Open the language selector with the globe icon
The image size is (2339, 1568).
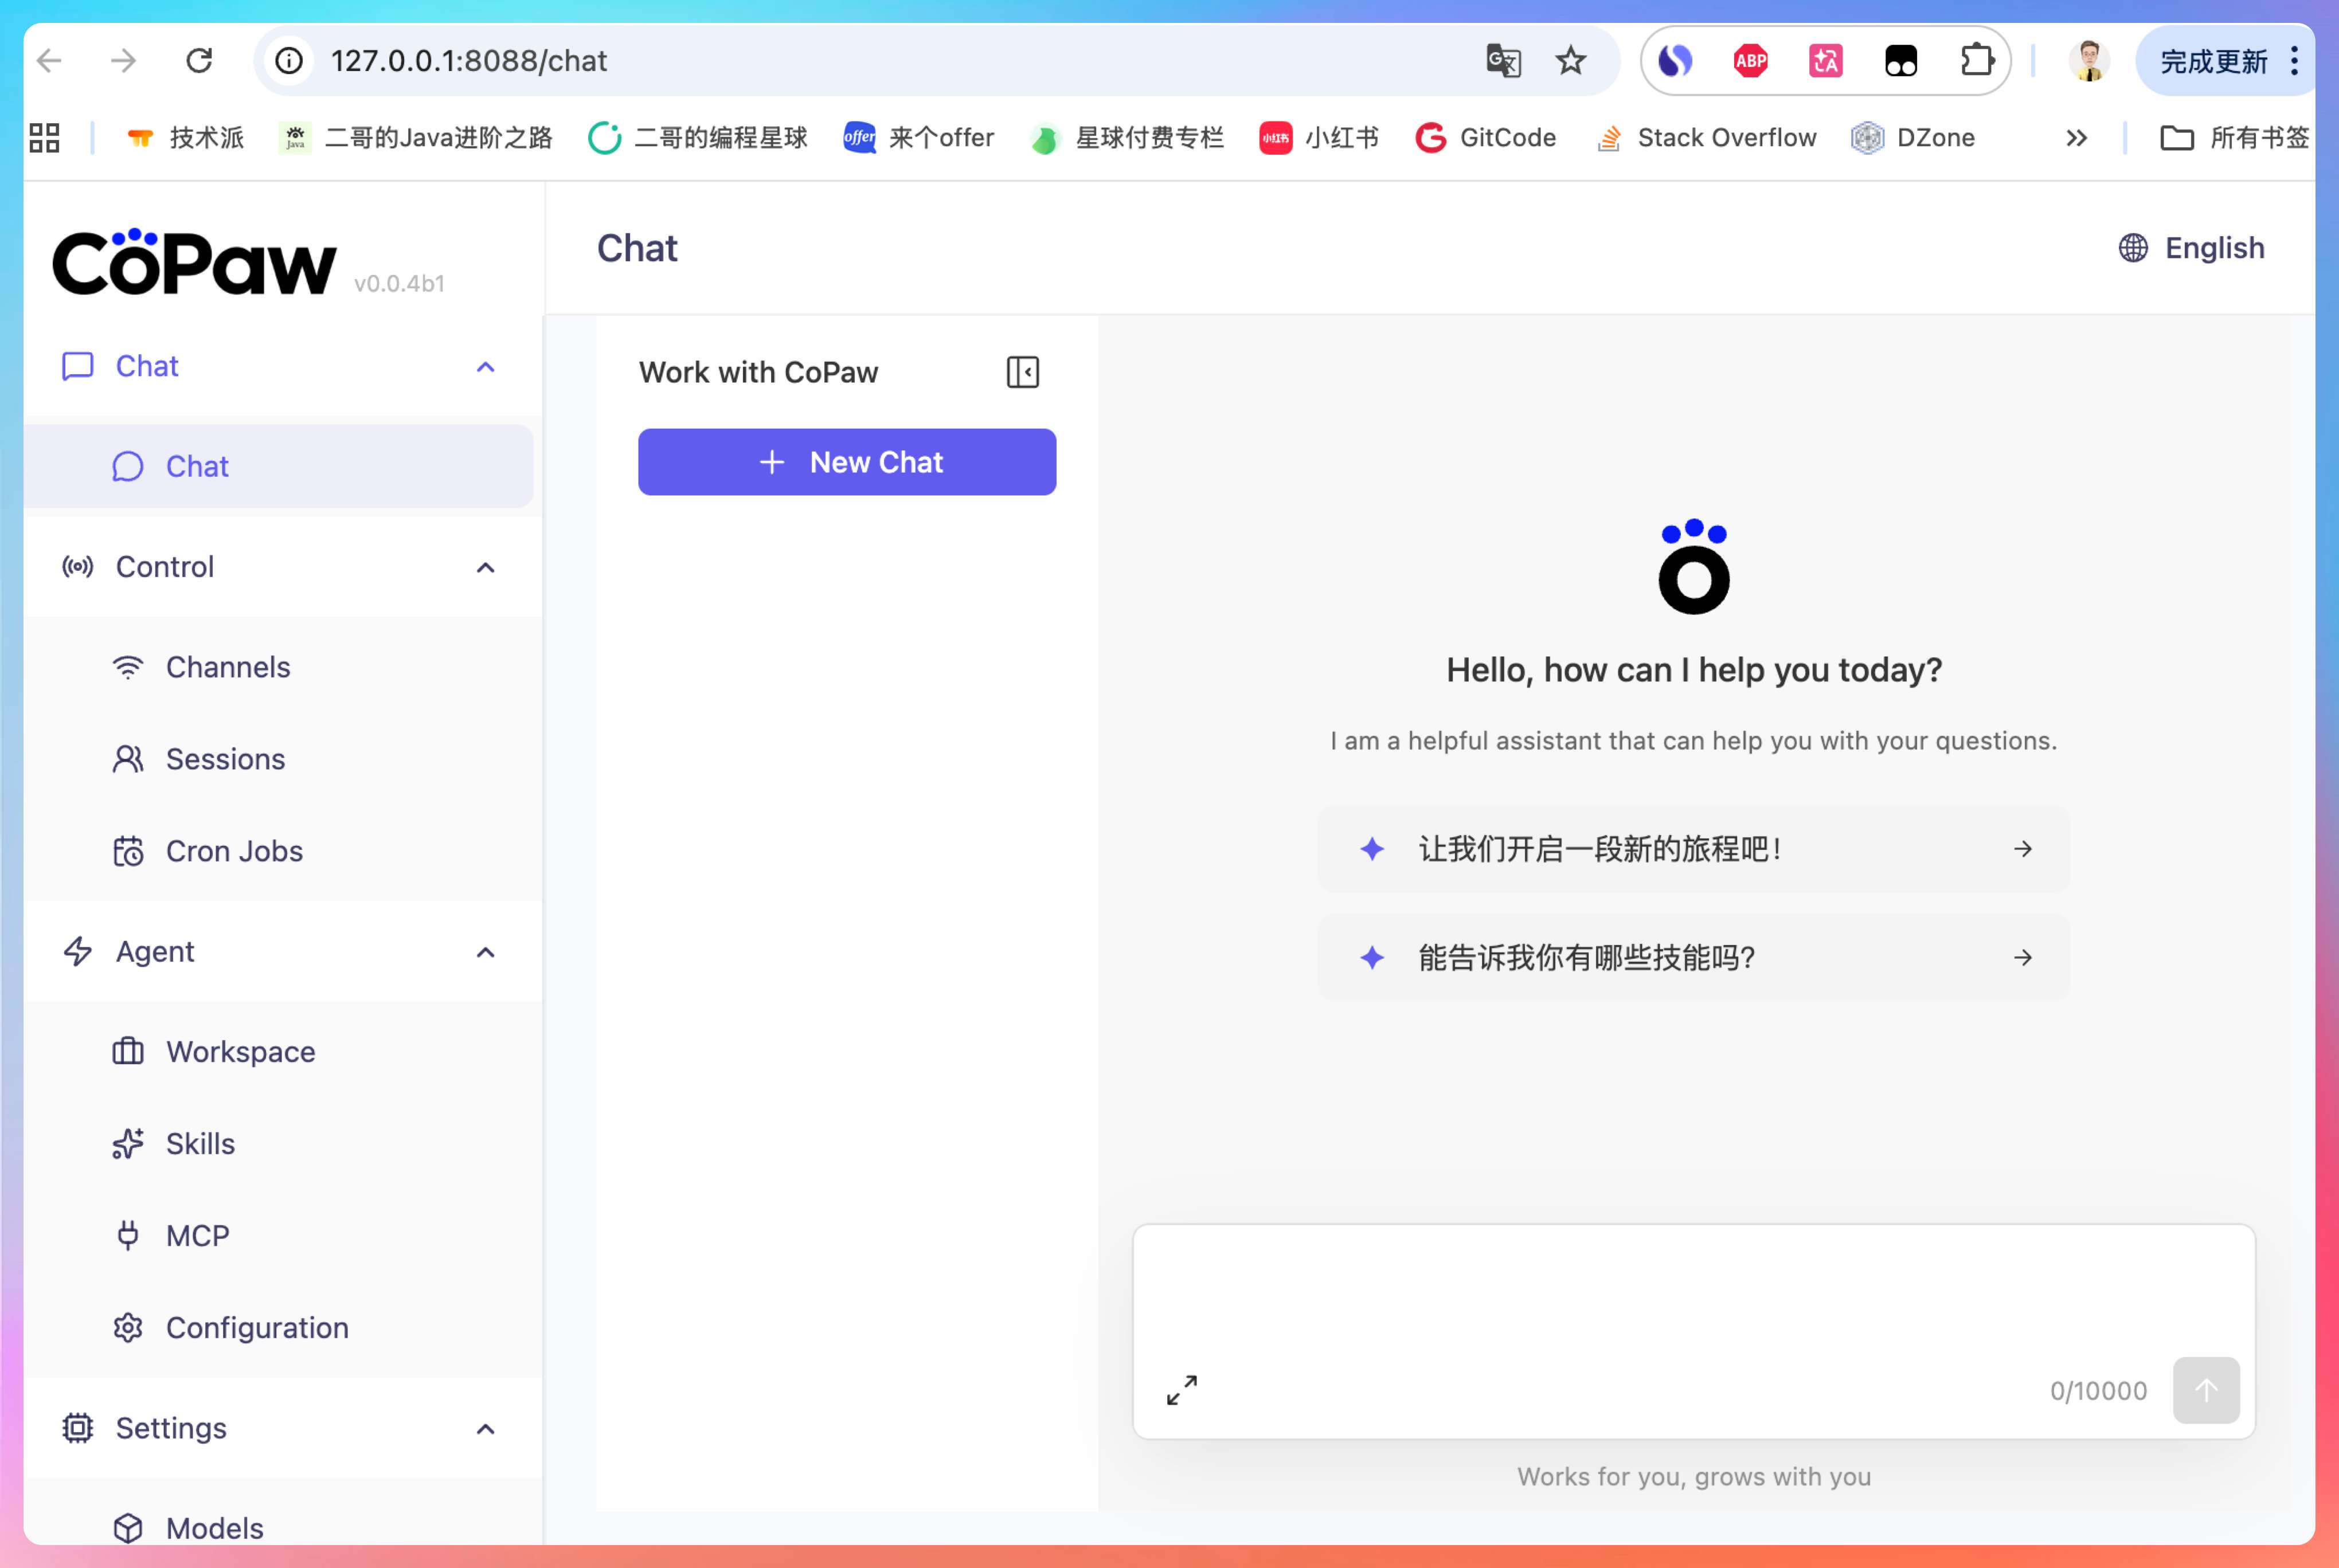click(2191, 248)
